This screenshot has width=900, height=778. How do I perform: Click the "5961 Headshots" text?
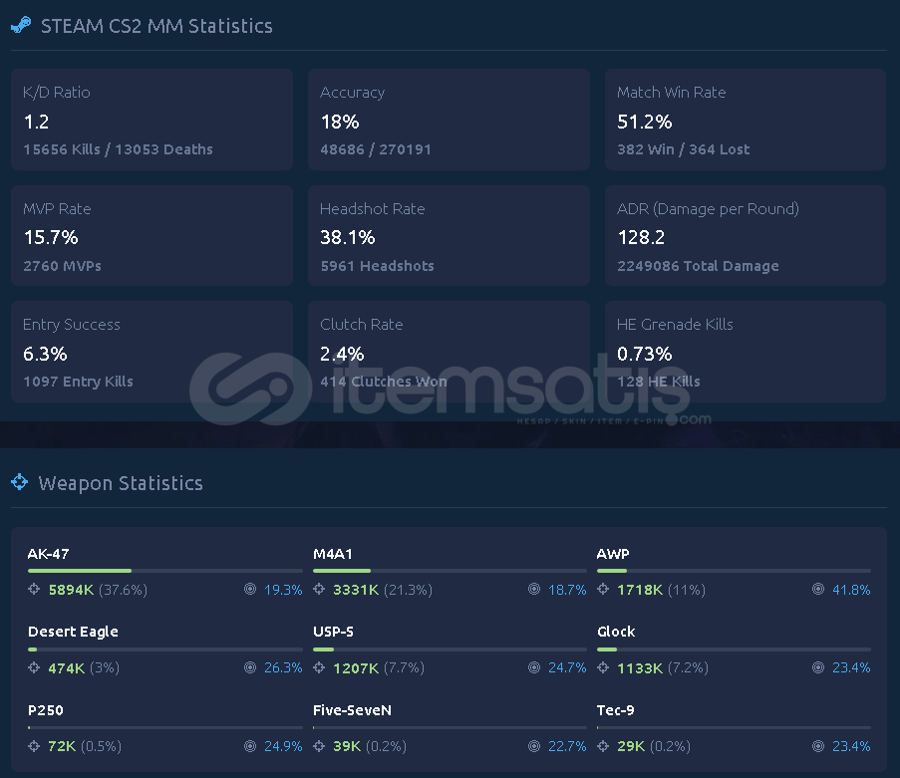point(377,266)
